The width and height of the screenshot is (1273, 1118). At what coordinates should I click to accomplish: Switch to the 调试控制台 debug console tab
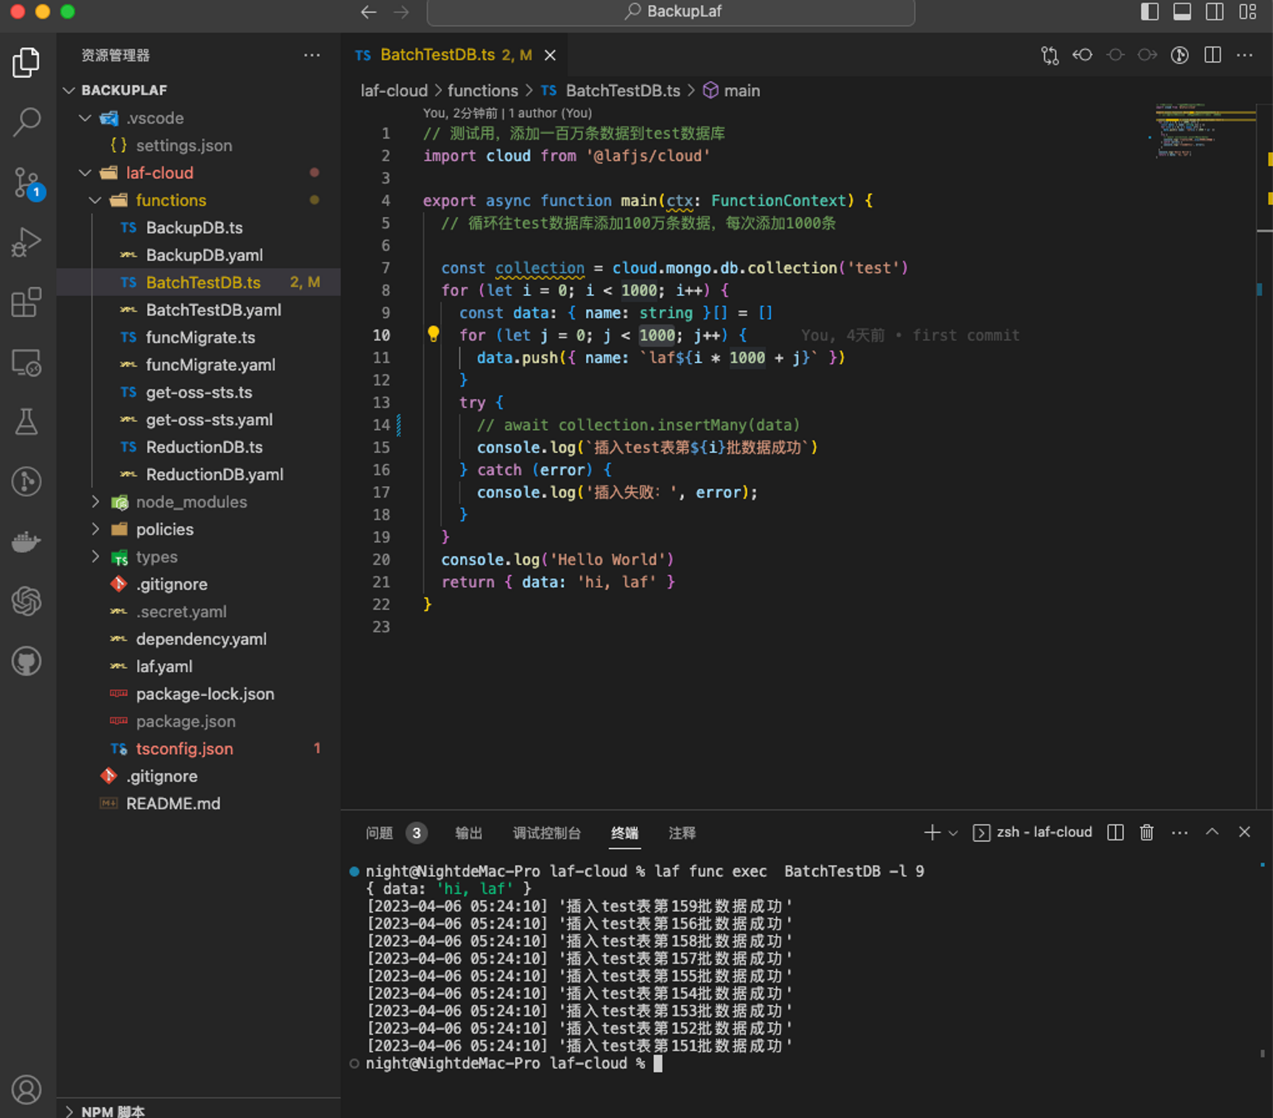point(547,833)
